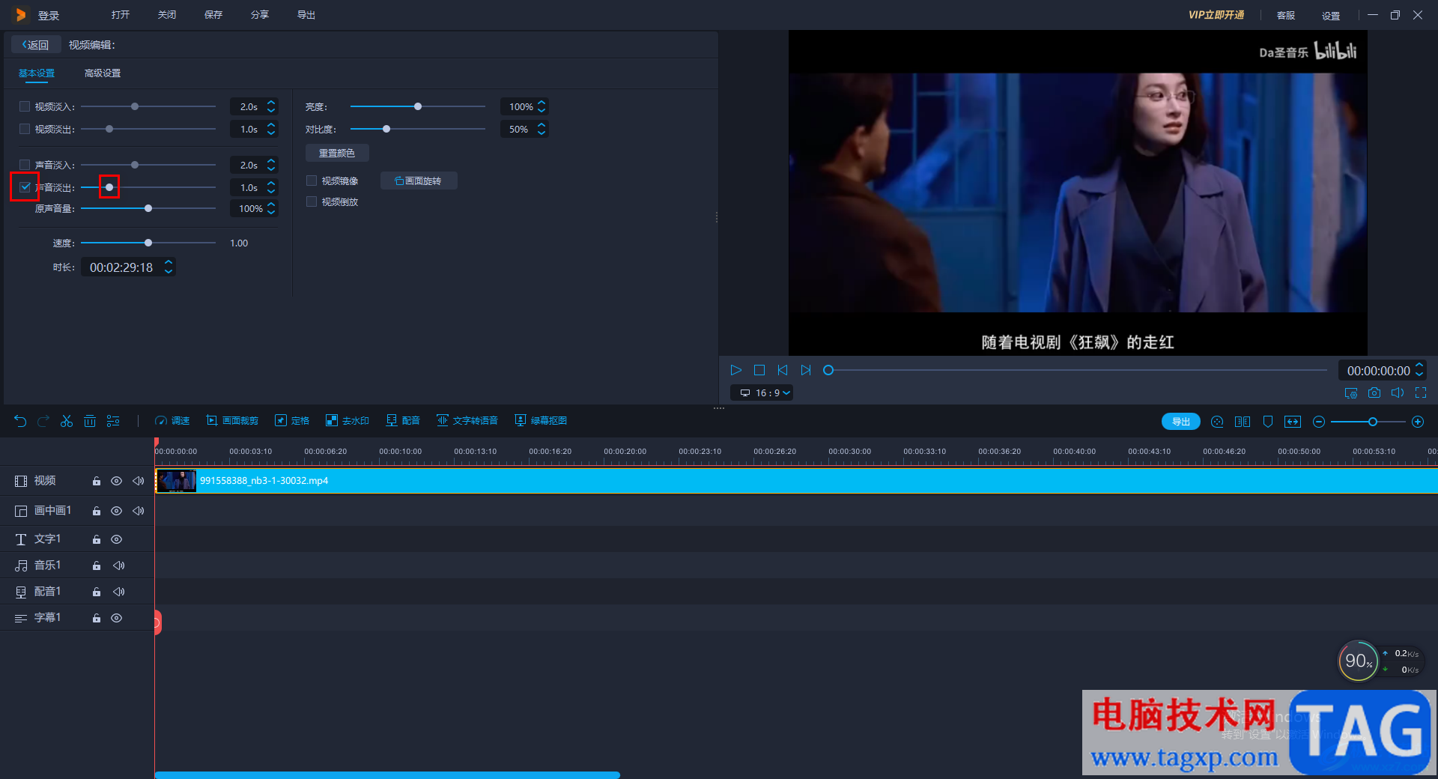Image resolution: width=1438 pixels, height=779 pixels.
Task: Enter fullscreen preview mode
Action: coord(1421,392)
